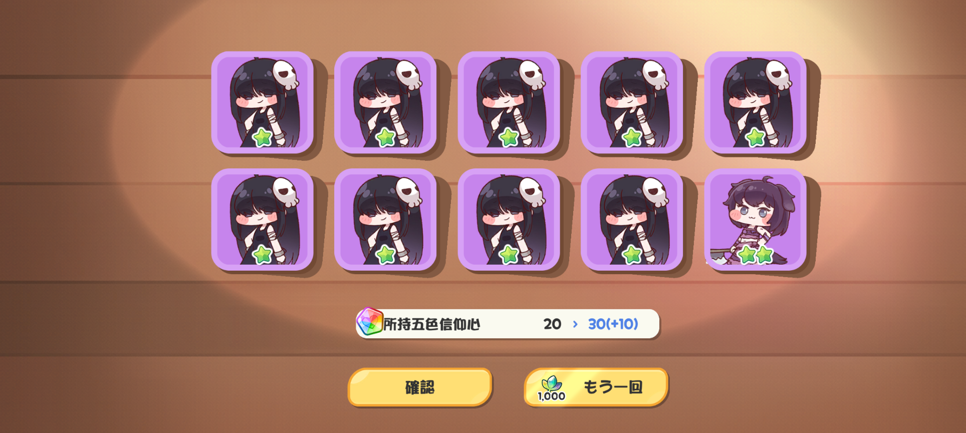Select the fourth skull-girl card in the bottom row
Screen dimensions: 966x433
pyautogui.click(x=632, y=220)
